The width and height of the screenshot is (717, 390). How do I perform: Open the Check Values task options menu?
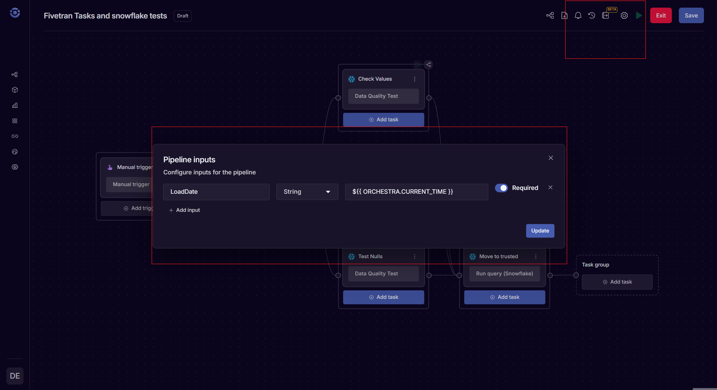point(414,79)
